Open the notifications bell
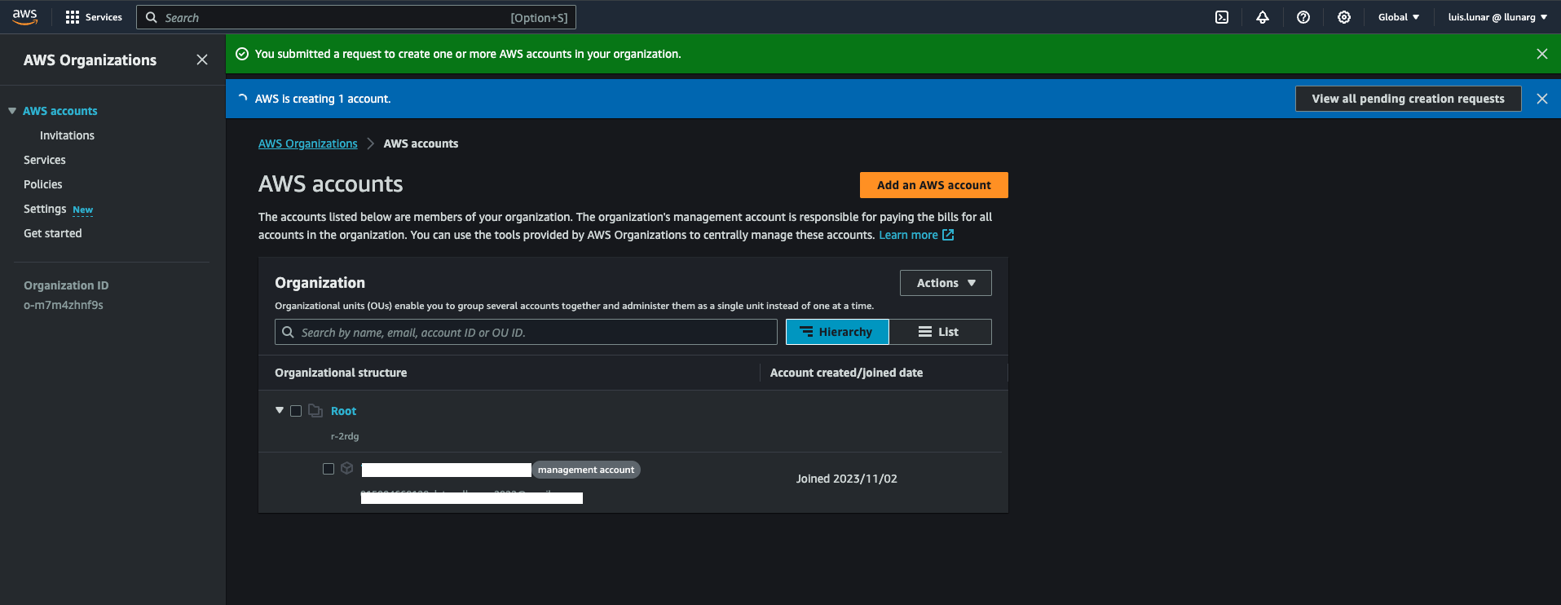 pyautogui.click(x=1263, y=17)
